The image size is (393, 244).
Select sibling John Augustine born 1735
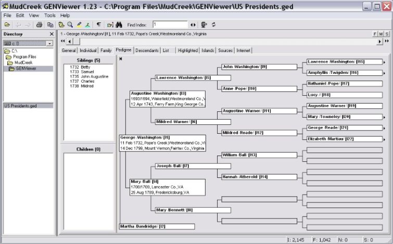coord(89,76)
